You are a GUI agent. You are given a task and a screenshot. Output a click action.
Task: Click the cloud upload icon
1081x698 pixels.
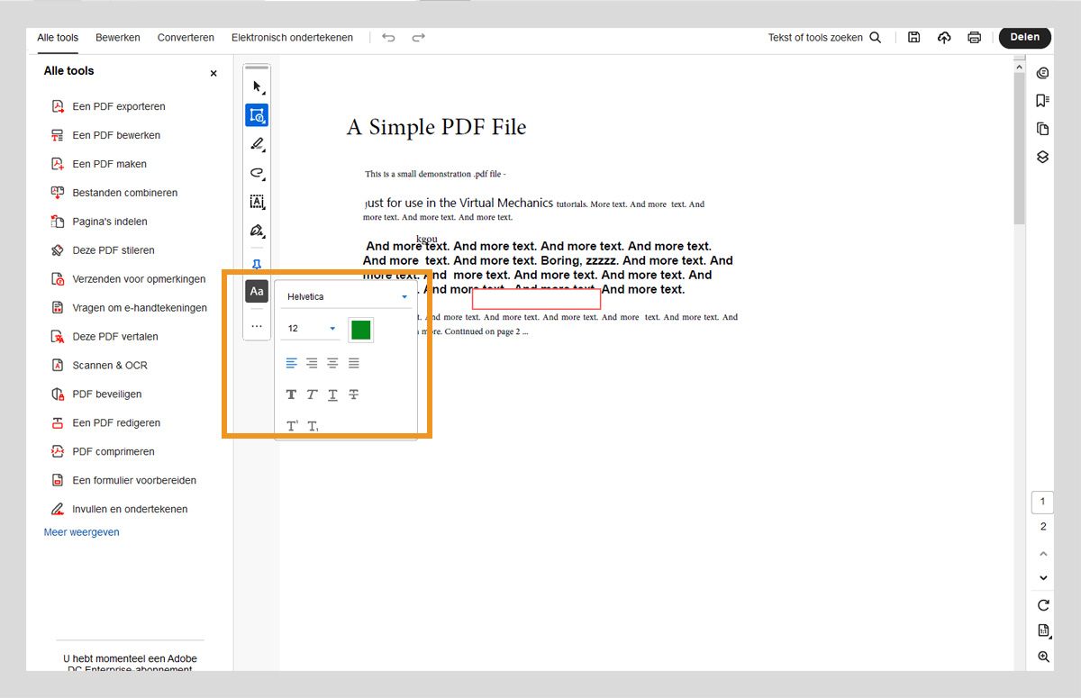click(x=944, y=38)
